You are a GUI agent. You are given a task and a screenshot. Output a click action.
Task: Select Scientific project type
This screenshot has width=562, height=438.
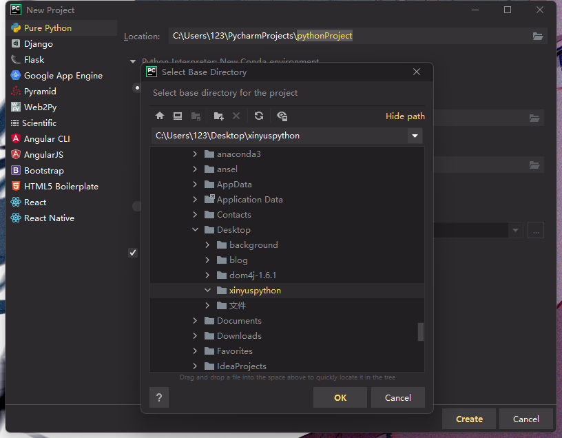tap(62, 123)
